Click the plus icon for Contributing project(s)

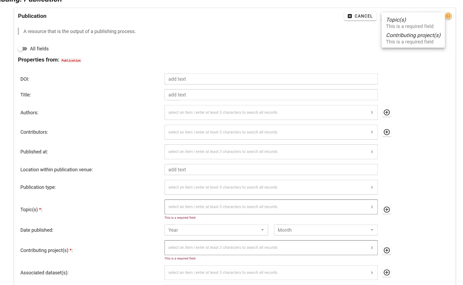(x=387, y=250)
